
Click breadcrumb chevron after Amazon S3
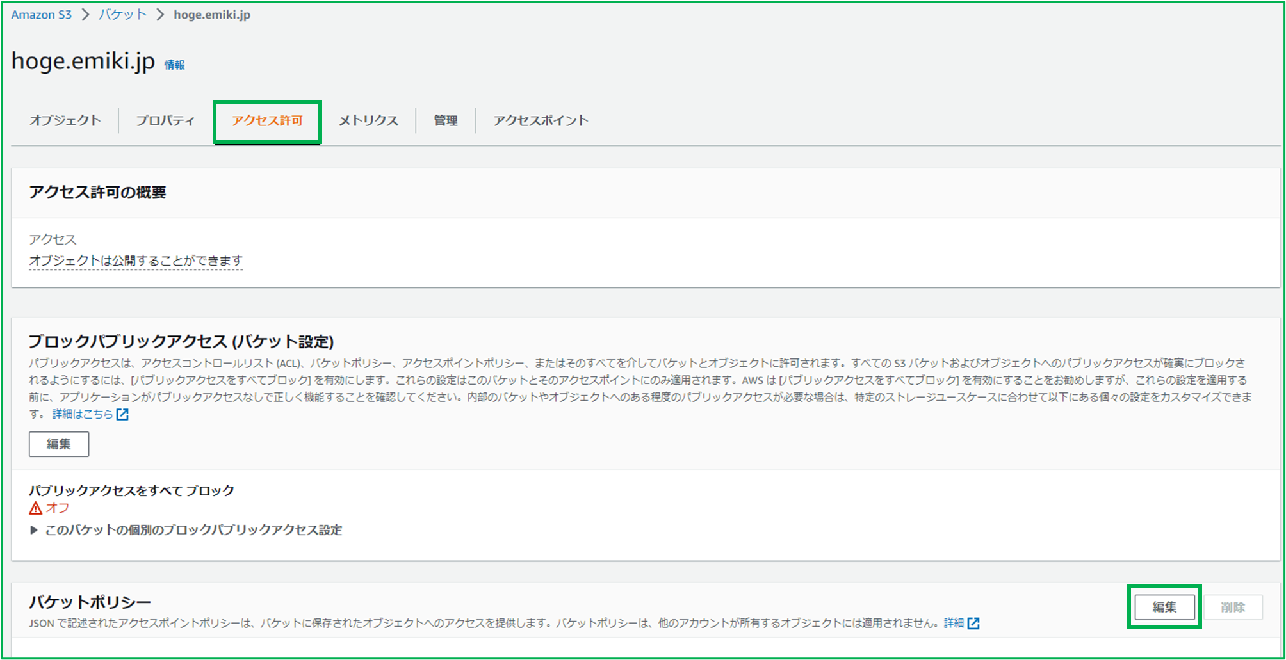[85, 15]
